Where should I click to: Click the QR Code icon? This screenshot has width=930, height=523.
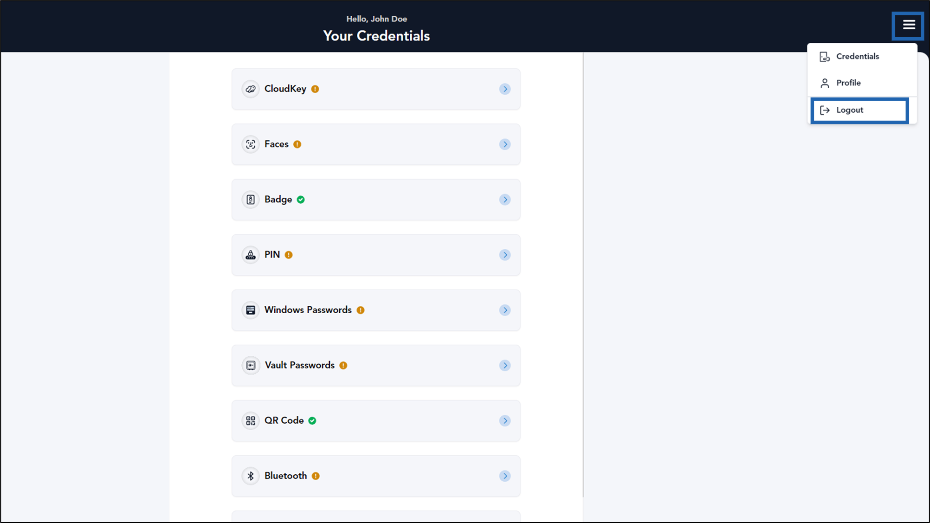[x=251, y=420]
